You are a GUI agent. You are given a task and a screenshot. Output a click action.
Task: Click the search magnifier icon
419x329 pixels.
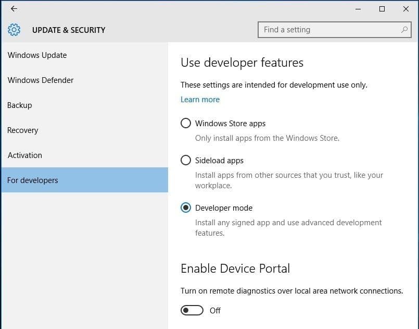pos(404,30)
